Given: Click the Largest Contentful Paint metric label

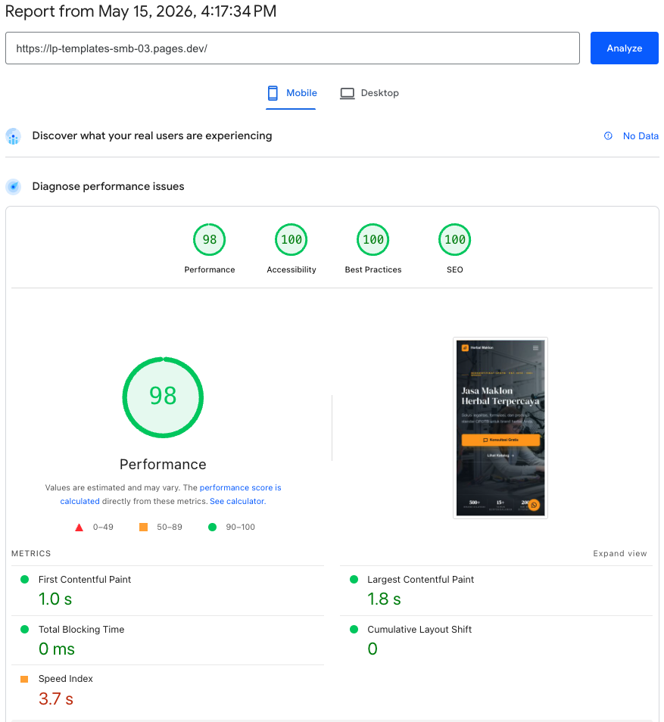Looking at the screenshot, I should [x=420, y=579].
